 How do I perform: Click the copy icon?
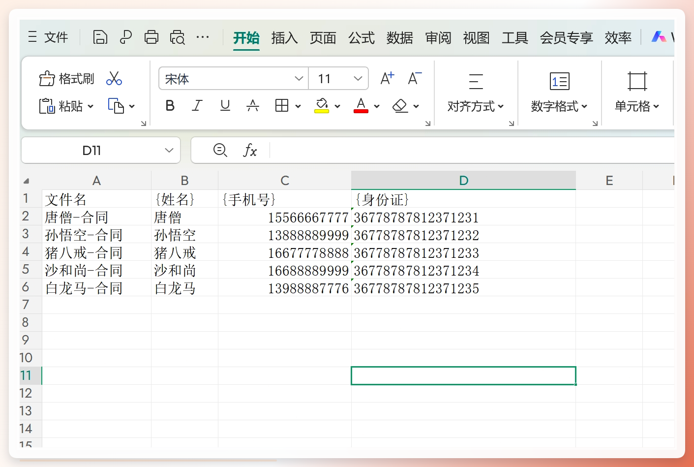116,106
